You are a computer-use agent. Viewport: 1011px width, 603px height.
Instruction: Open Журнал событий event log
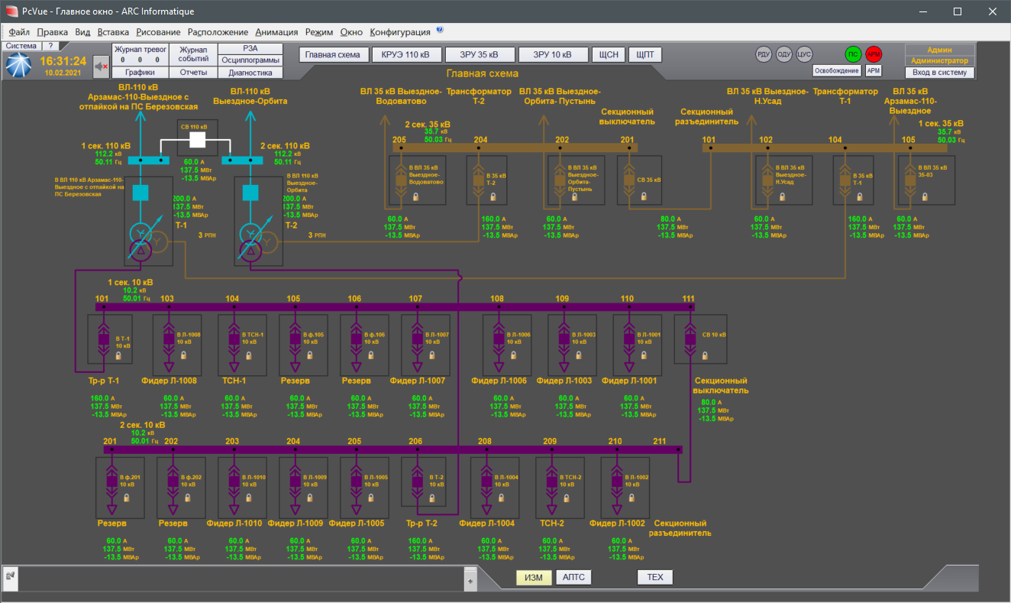click(193, 54)
